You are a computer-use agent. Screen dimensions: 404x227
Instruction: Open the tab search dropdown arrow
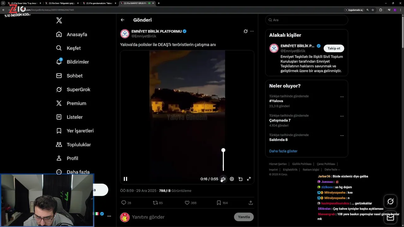pyautogui.click(x=3, y=3)
